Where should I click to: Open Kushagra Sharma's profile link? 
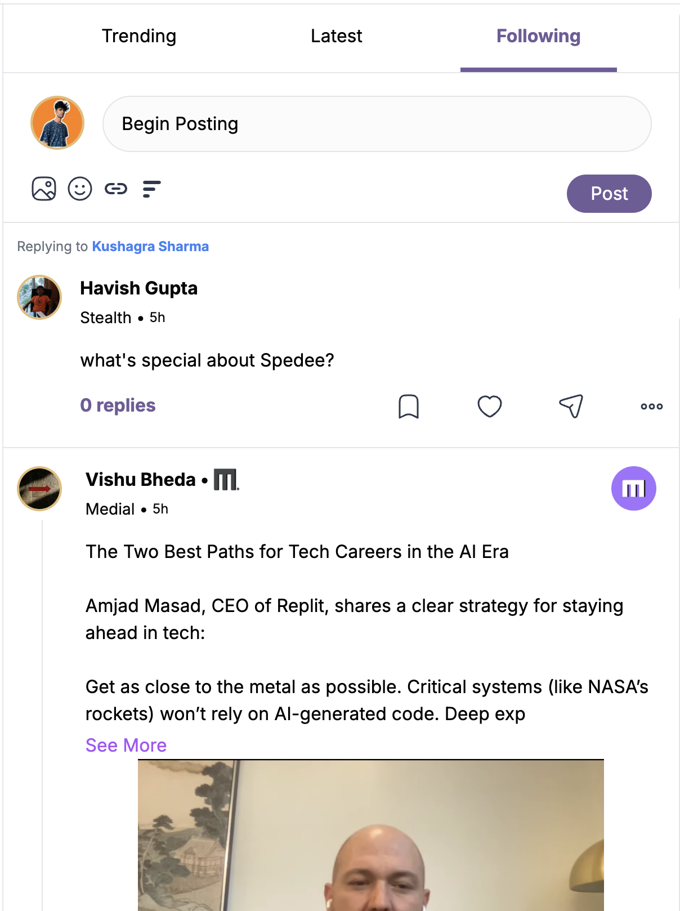pyautogui.click(x=150, y=247)
